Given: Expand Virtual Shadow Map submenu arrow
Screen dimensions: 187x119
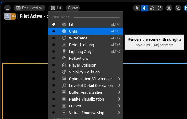Looking at the screenshot, I should coord(119,113).
